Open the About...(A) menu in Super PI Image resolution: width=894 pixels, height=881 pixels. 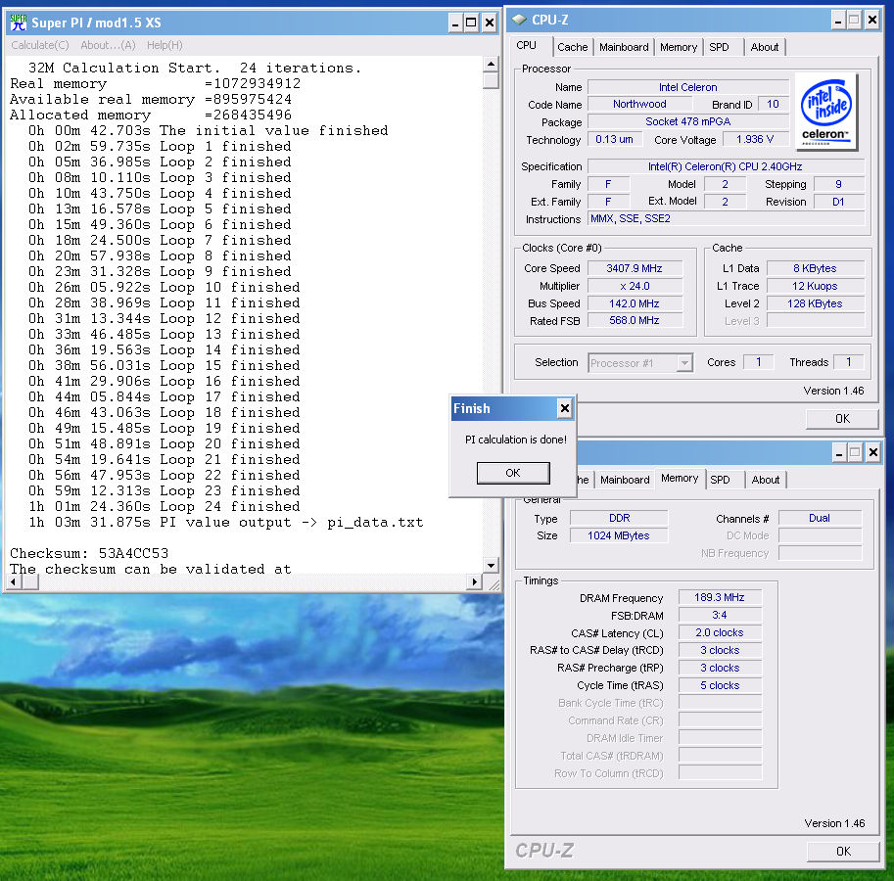[108, 45]
